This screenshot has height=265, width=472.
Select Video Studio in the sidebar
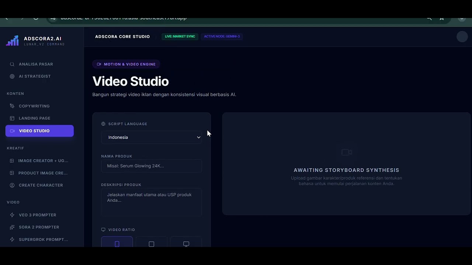pyautogui.click(x=39, y=131)
